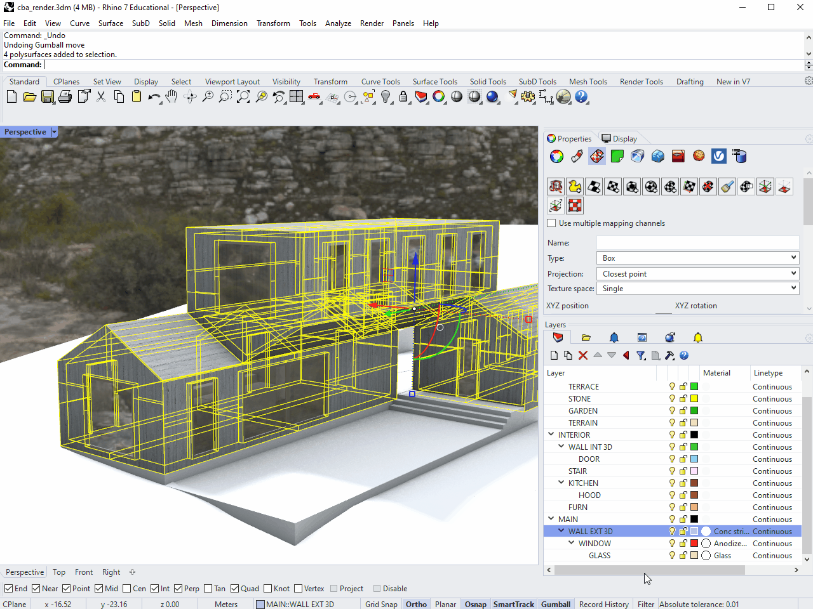Click the new layer icon in Layers panel
Screen dimensions: 813x609
554,355
